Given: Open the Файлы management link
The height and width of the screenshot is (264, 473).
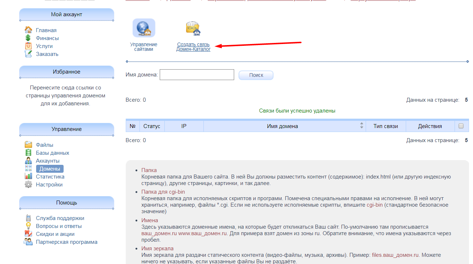Looking at the screenshot, I should (x=44, y=145).
